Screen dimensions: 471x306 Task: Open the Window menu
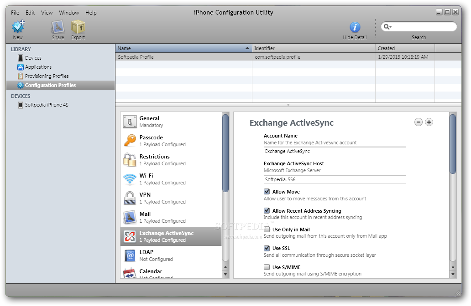pyautogui.click(x=69, y=13)
